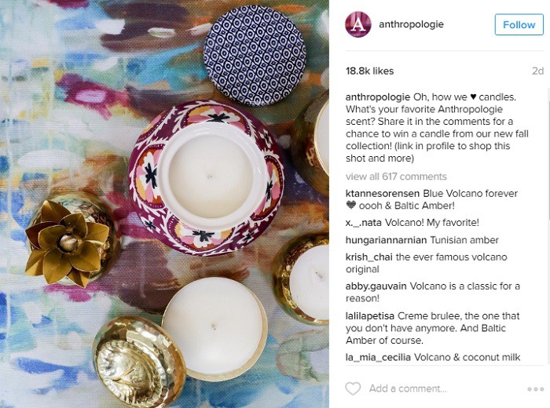Open the three-dot more options menu

(x=535, y=389)
